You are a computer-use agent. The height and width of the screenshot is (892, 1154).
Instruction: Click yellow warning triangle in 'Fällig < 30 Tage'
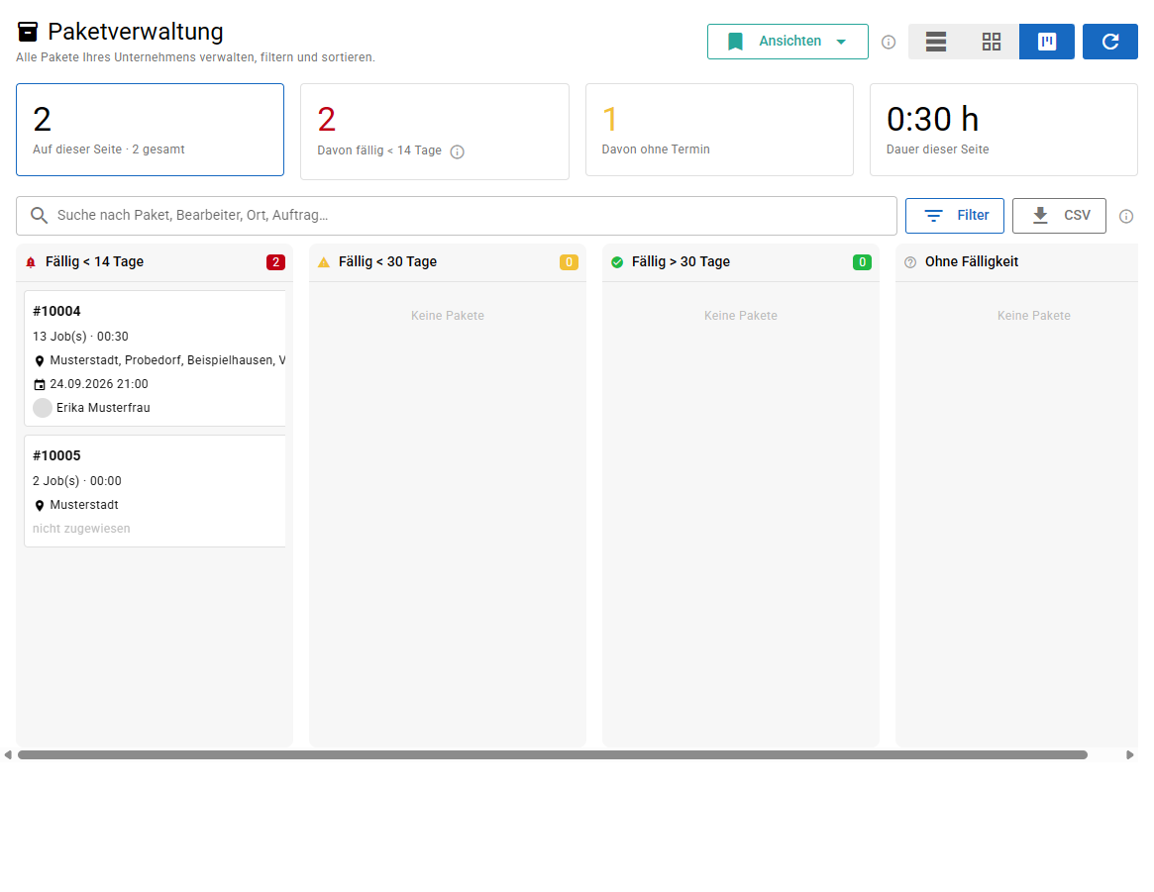tap(324, 262)
